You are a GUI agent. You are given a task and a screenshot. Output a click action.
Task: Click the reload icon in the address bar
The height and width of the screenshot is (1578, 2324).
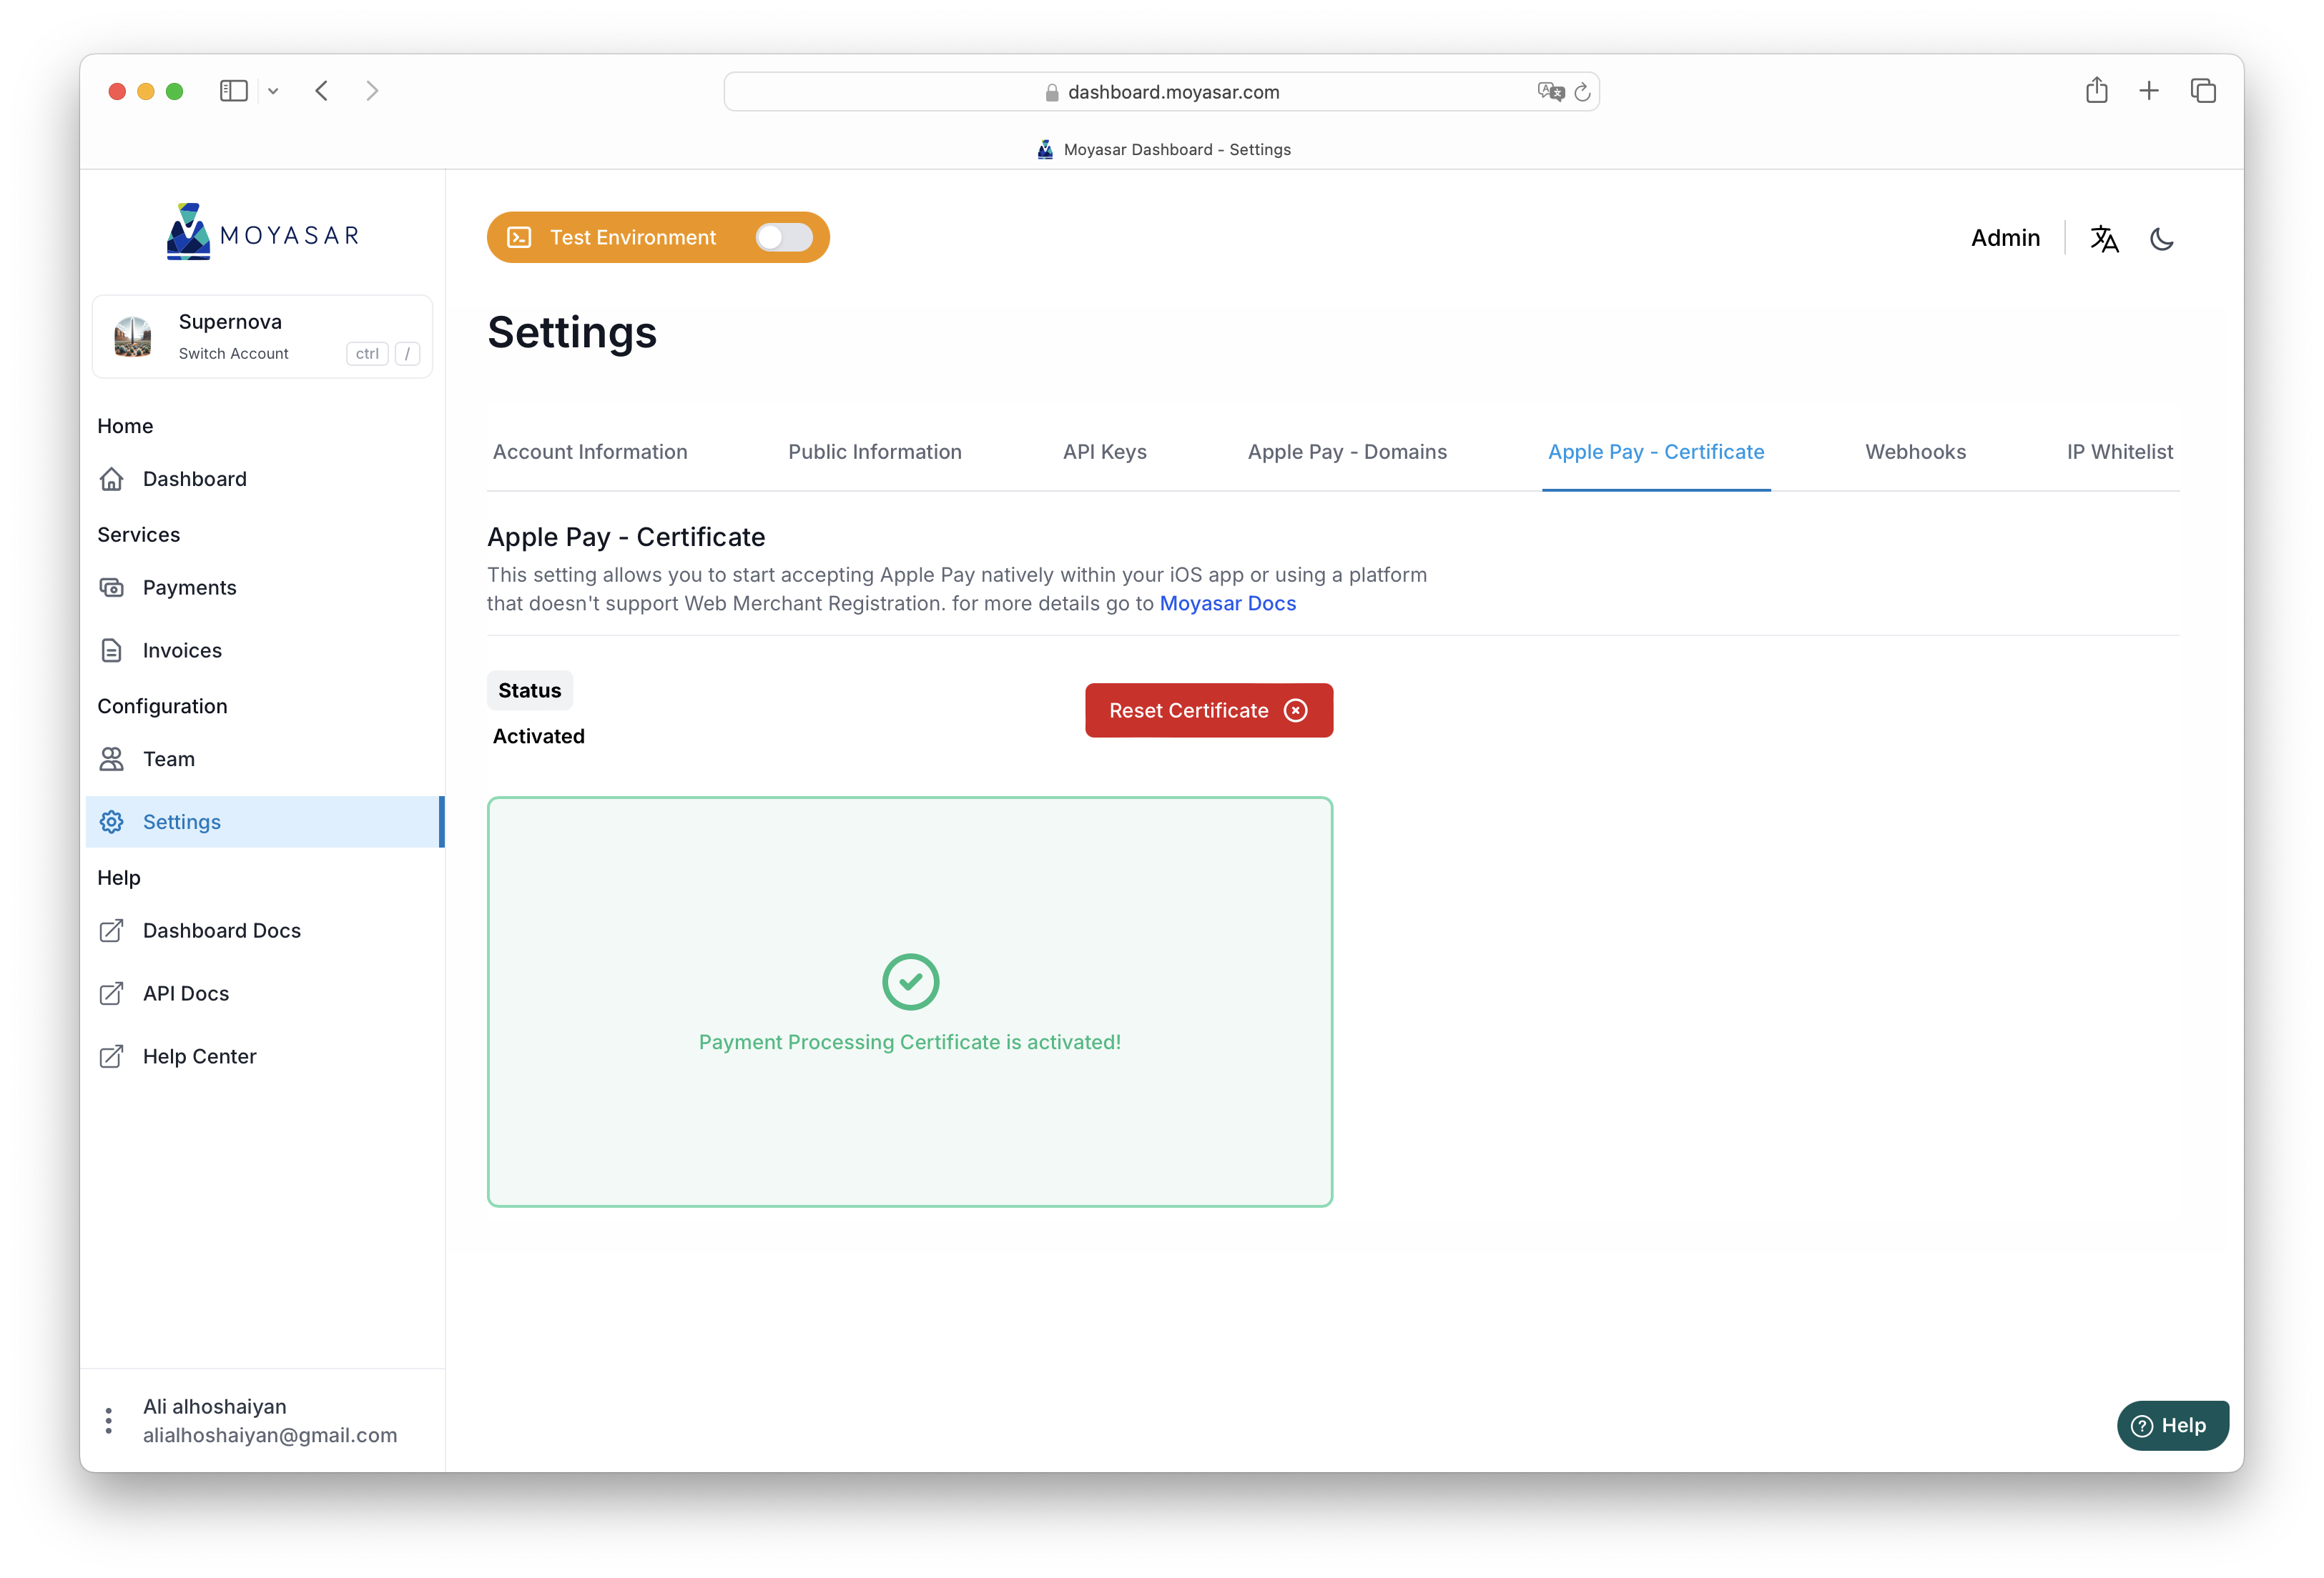pos(1582,91)
